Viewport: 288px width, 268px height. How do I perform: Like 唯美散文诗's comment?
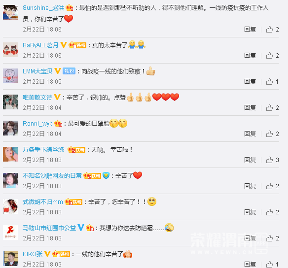[x=269, y=108]
